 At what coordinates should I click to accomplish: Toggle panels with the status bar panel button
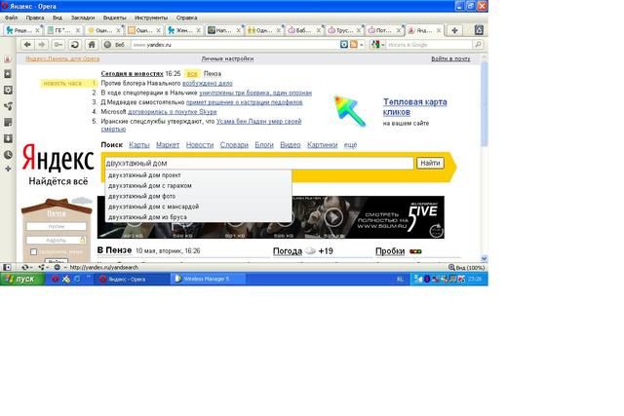coord(7,267)
